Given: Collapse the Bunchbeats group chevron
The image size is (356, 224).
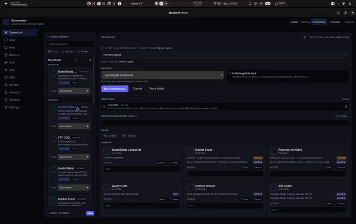Looking at the screenshot, I should (x=85, y=60).
